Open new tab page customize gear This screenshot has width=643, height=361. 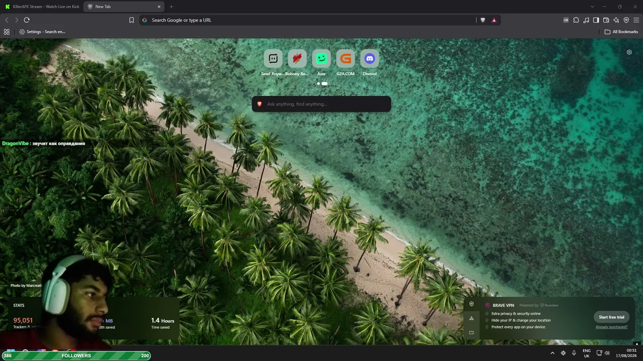coord(629,52)
